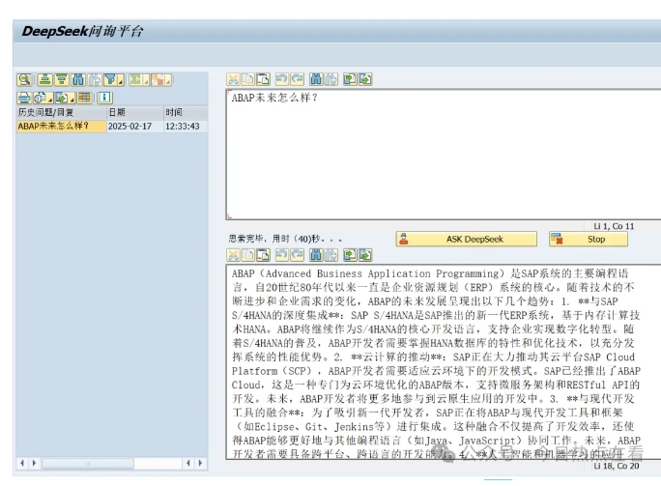Cut text in the question editor toolbar

point(233,79)
